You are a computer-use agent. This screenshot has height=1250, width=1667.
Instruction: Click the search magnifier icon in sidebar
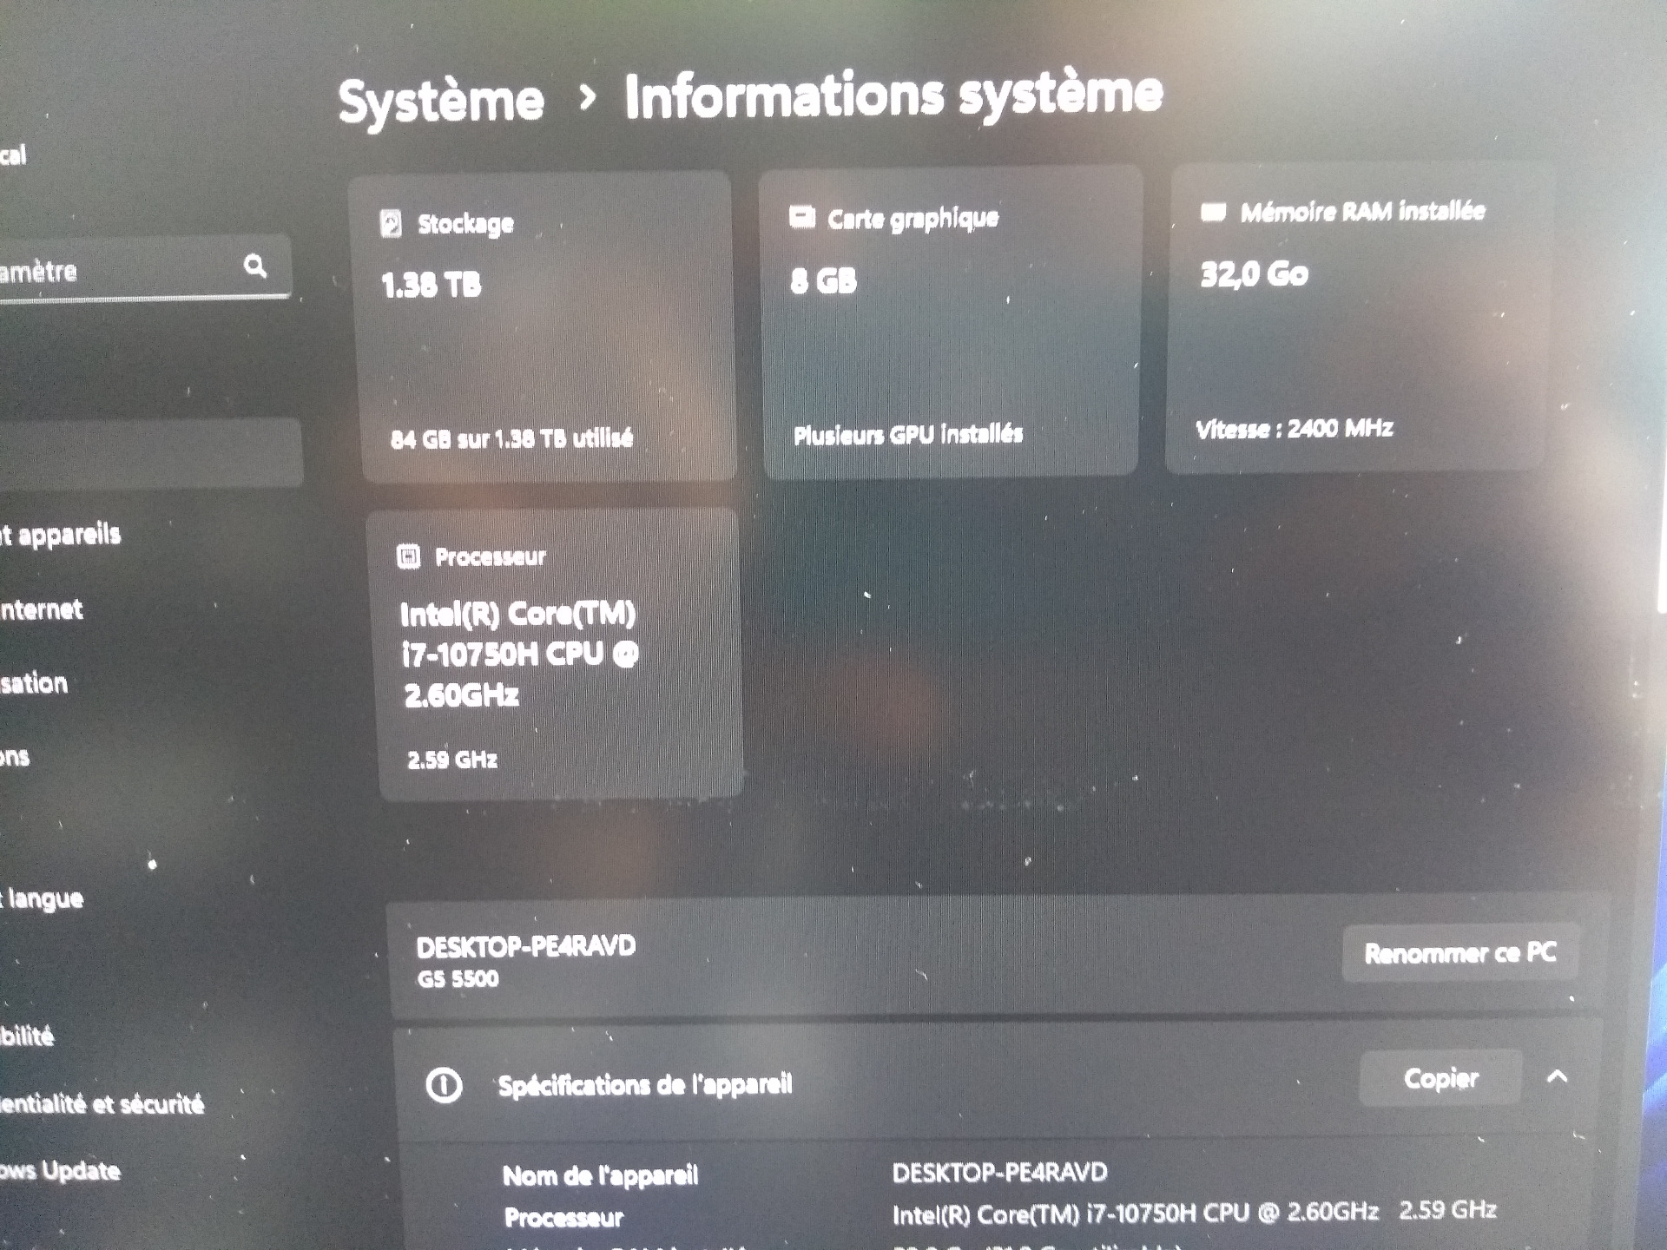pyautogui.click(x=254, y=266)
